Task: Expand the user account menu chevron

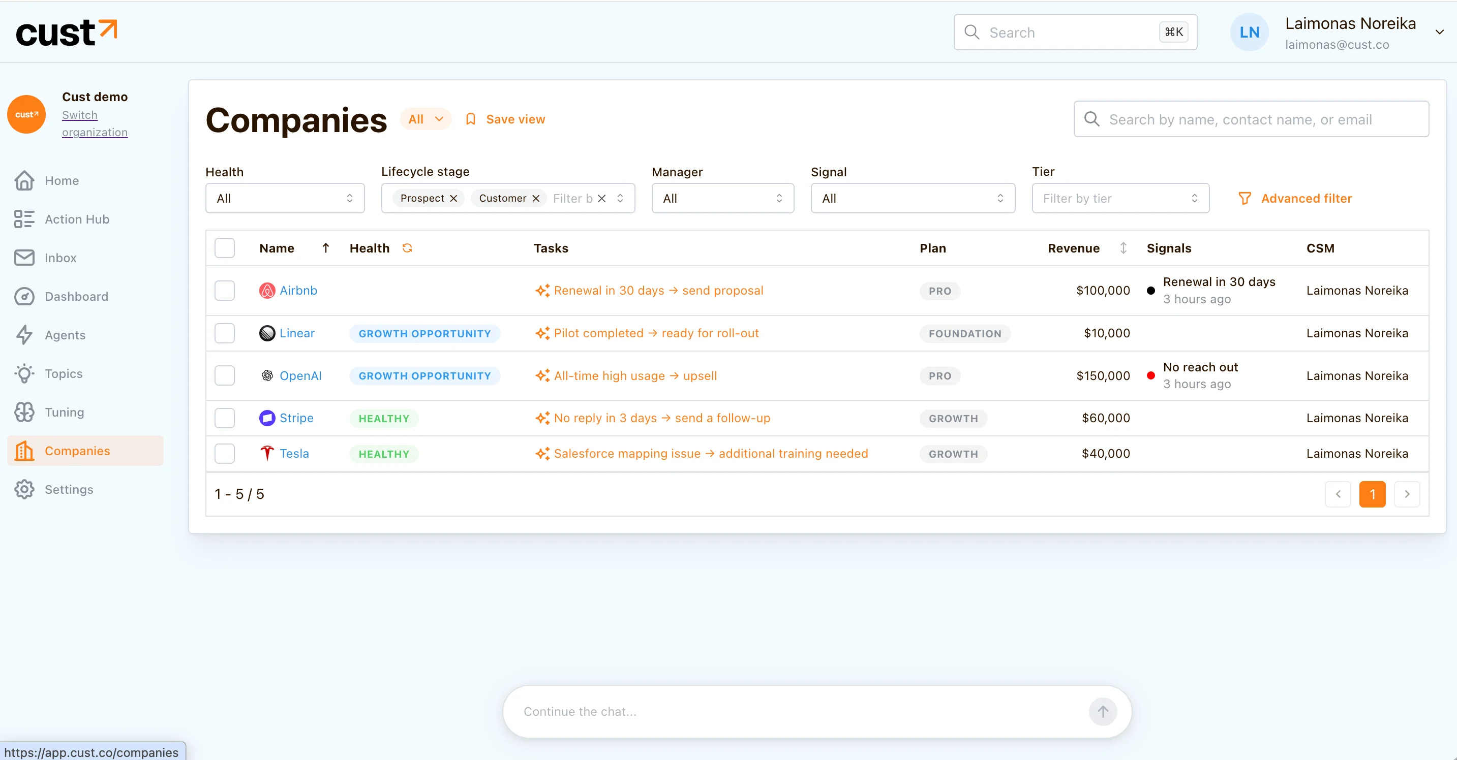Action: click(x=1440, y=32)
